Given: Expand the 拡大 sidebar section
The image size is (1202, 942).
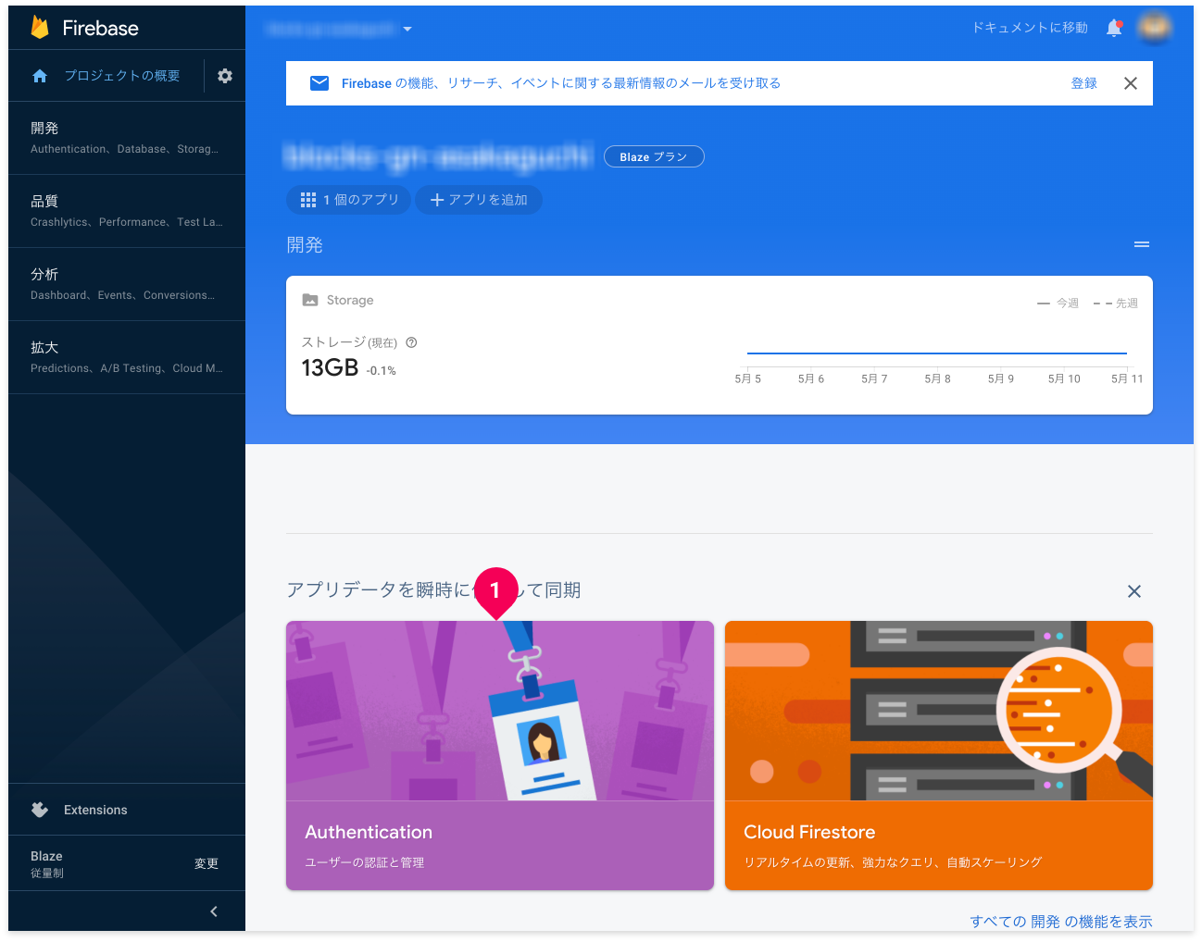Looking at the screenshot, I should [127, 357].
